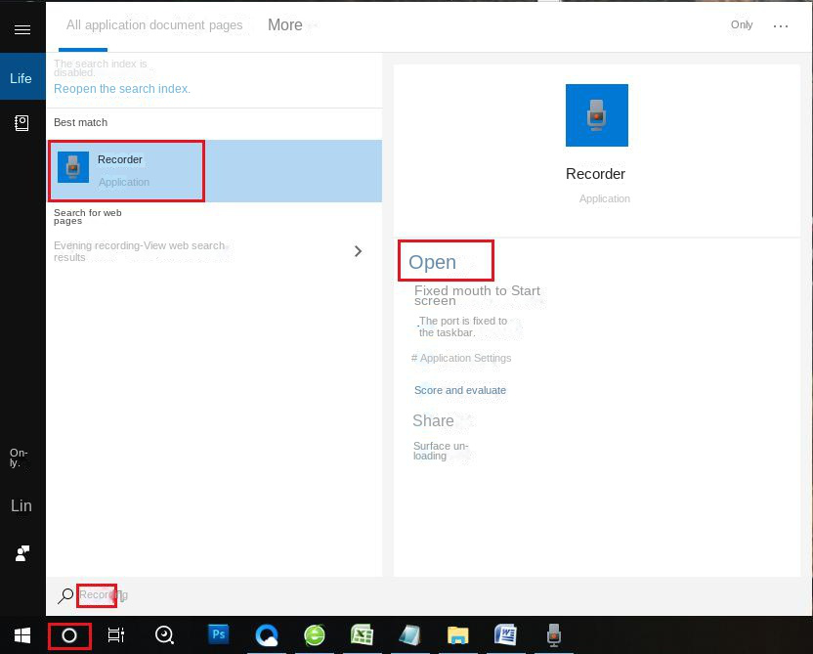The height and width of the screenshot is (654, 813).
Task: Open Excel from the taskbar
Action: click(362, 635)
